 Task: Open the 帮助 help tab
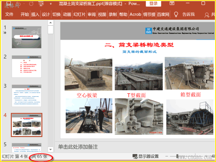(123, 14)
